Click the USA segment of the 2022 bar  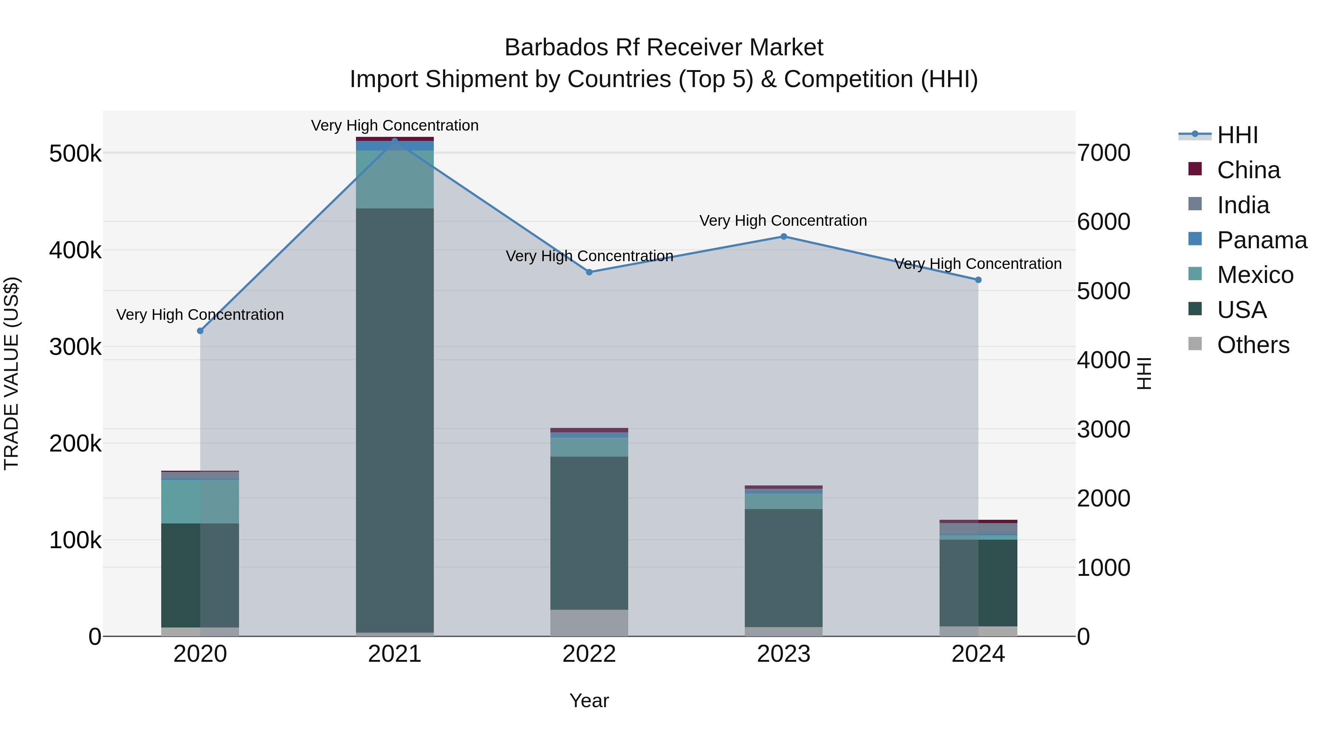pos(589,533)
